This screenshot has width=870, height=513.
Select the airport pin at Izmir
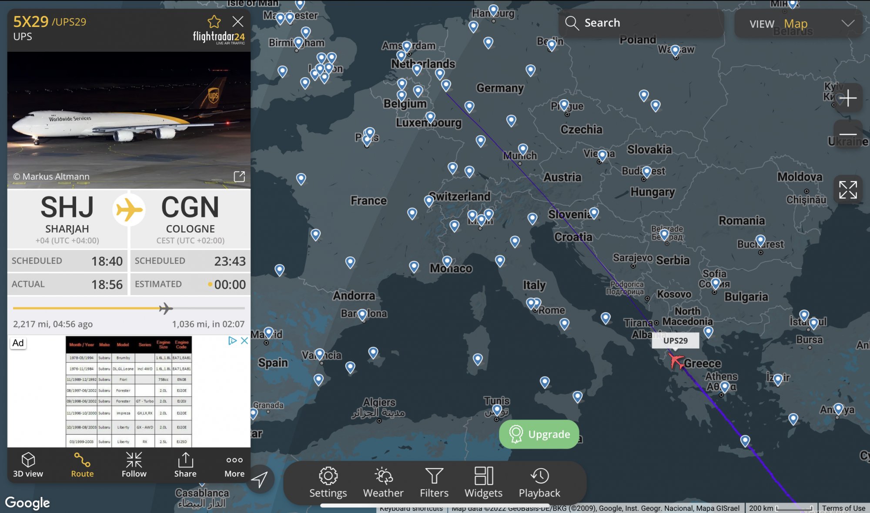click(x=778, y=380)
